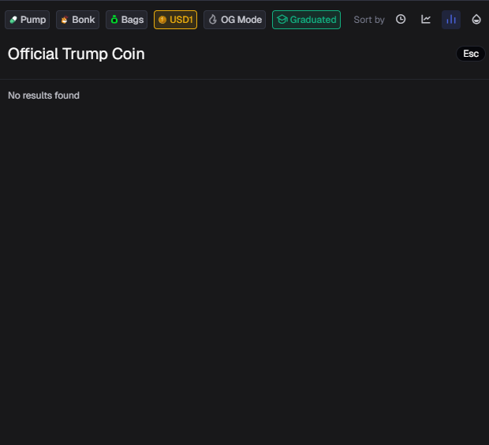Sort results by time clock icon
Viewport: 489px width, 445px height.
coord(401,20)
